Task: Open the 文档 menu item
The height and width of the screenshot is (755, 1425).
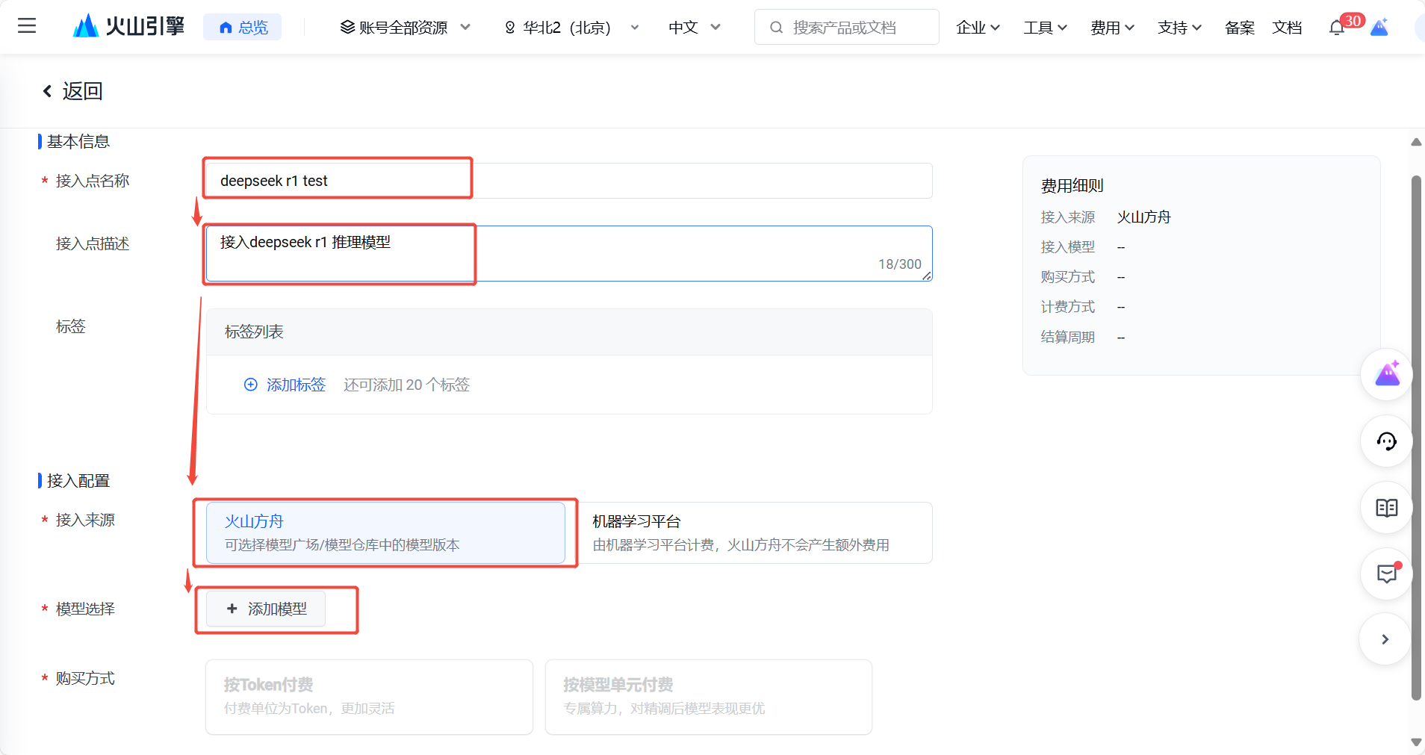Action: coord(1287,28)
